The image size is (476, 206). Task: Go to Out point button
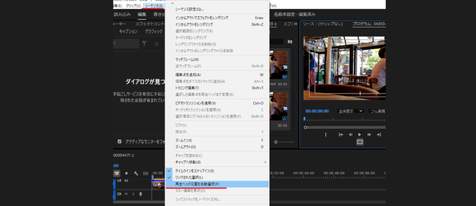tap(379, 135)
